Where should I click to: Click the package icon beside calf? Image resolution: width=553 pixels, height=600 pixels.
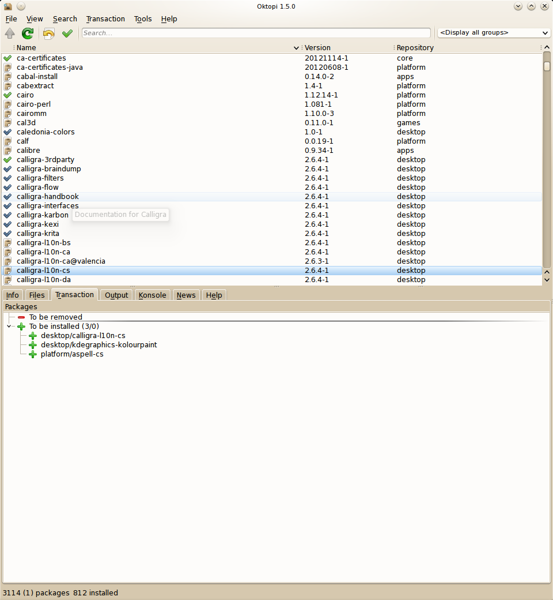point(7,141)
